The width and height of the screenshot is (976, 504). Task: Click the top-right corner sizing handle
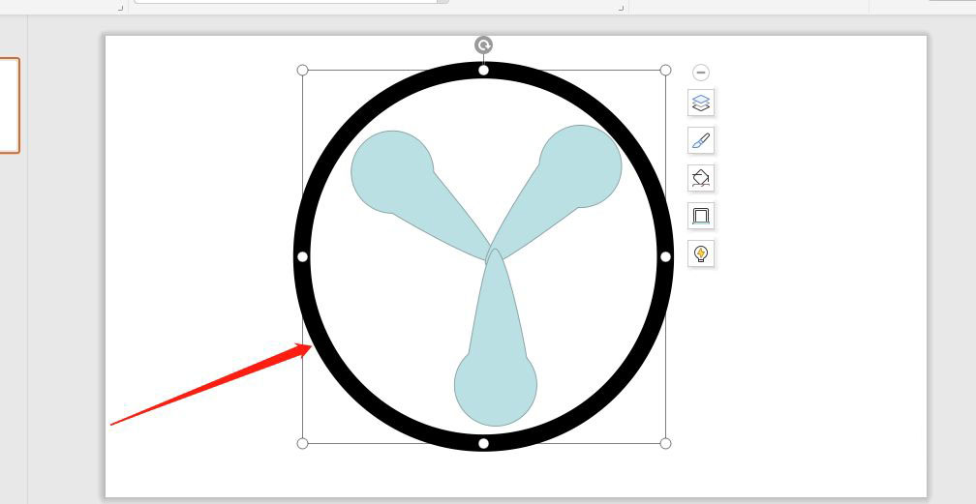665,71
